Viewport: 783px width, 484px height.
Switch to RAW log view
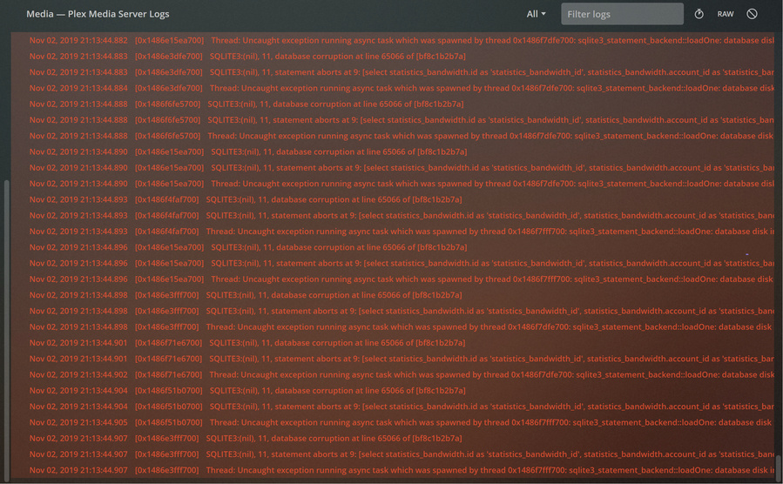click(x=725, y=14)
